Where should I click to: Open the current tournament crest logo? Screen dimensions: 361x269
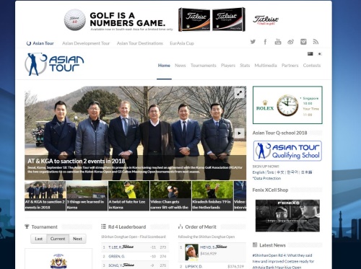pos(58,261)
